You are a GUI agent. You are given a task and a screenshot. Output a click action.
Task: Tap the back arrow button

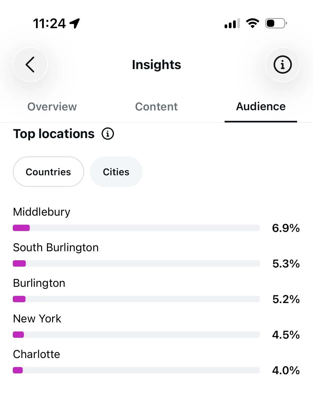point(30,65)
